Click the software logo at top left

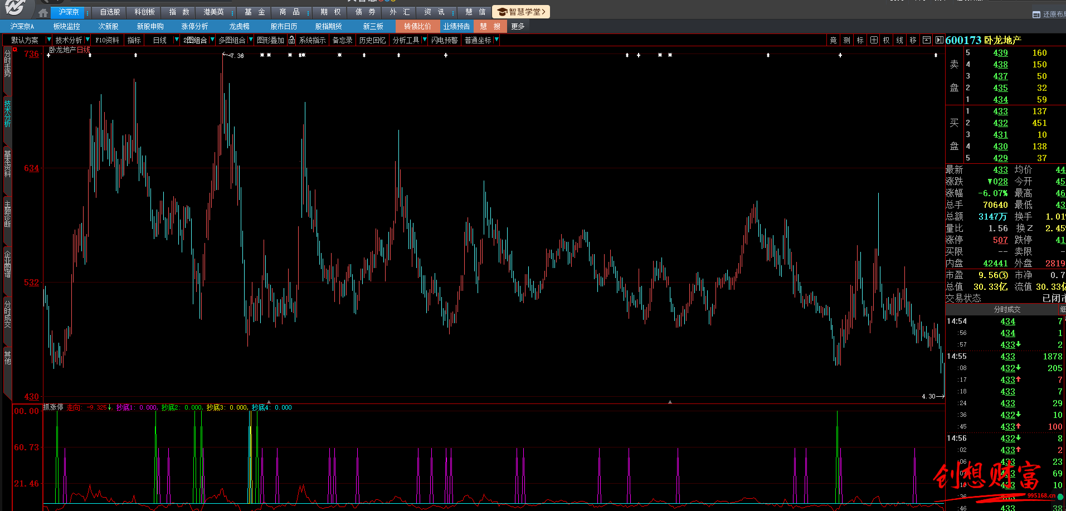pyautogui.click(x=14, y=7)
